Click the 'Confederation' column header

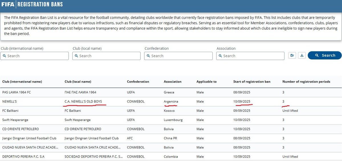tap(138, 82)
